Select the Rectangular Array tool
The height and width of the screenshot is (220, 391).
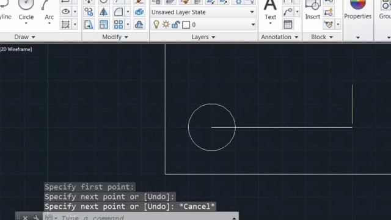point(118,24)
